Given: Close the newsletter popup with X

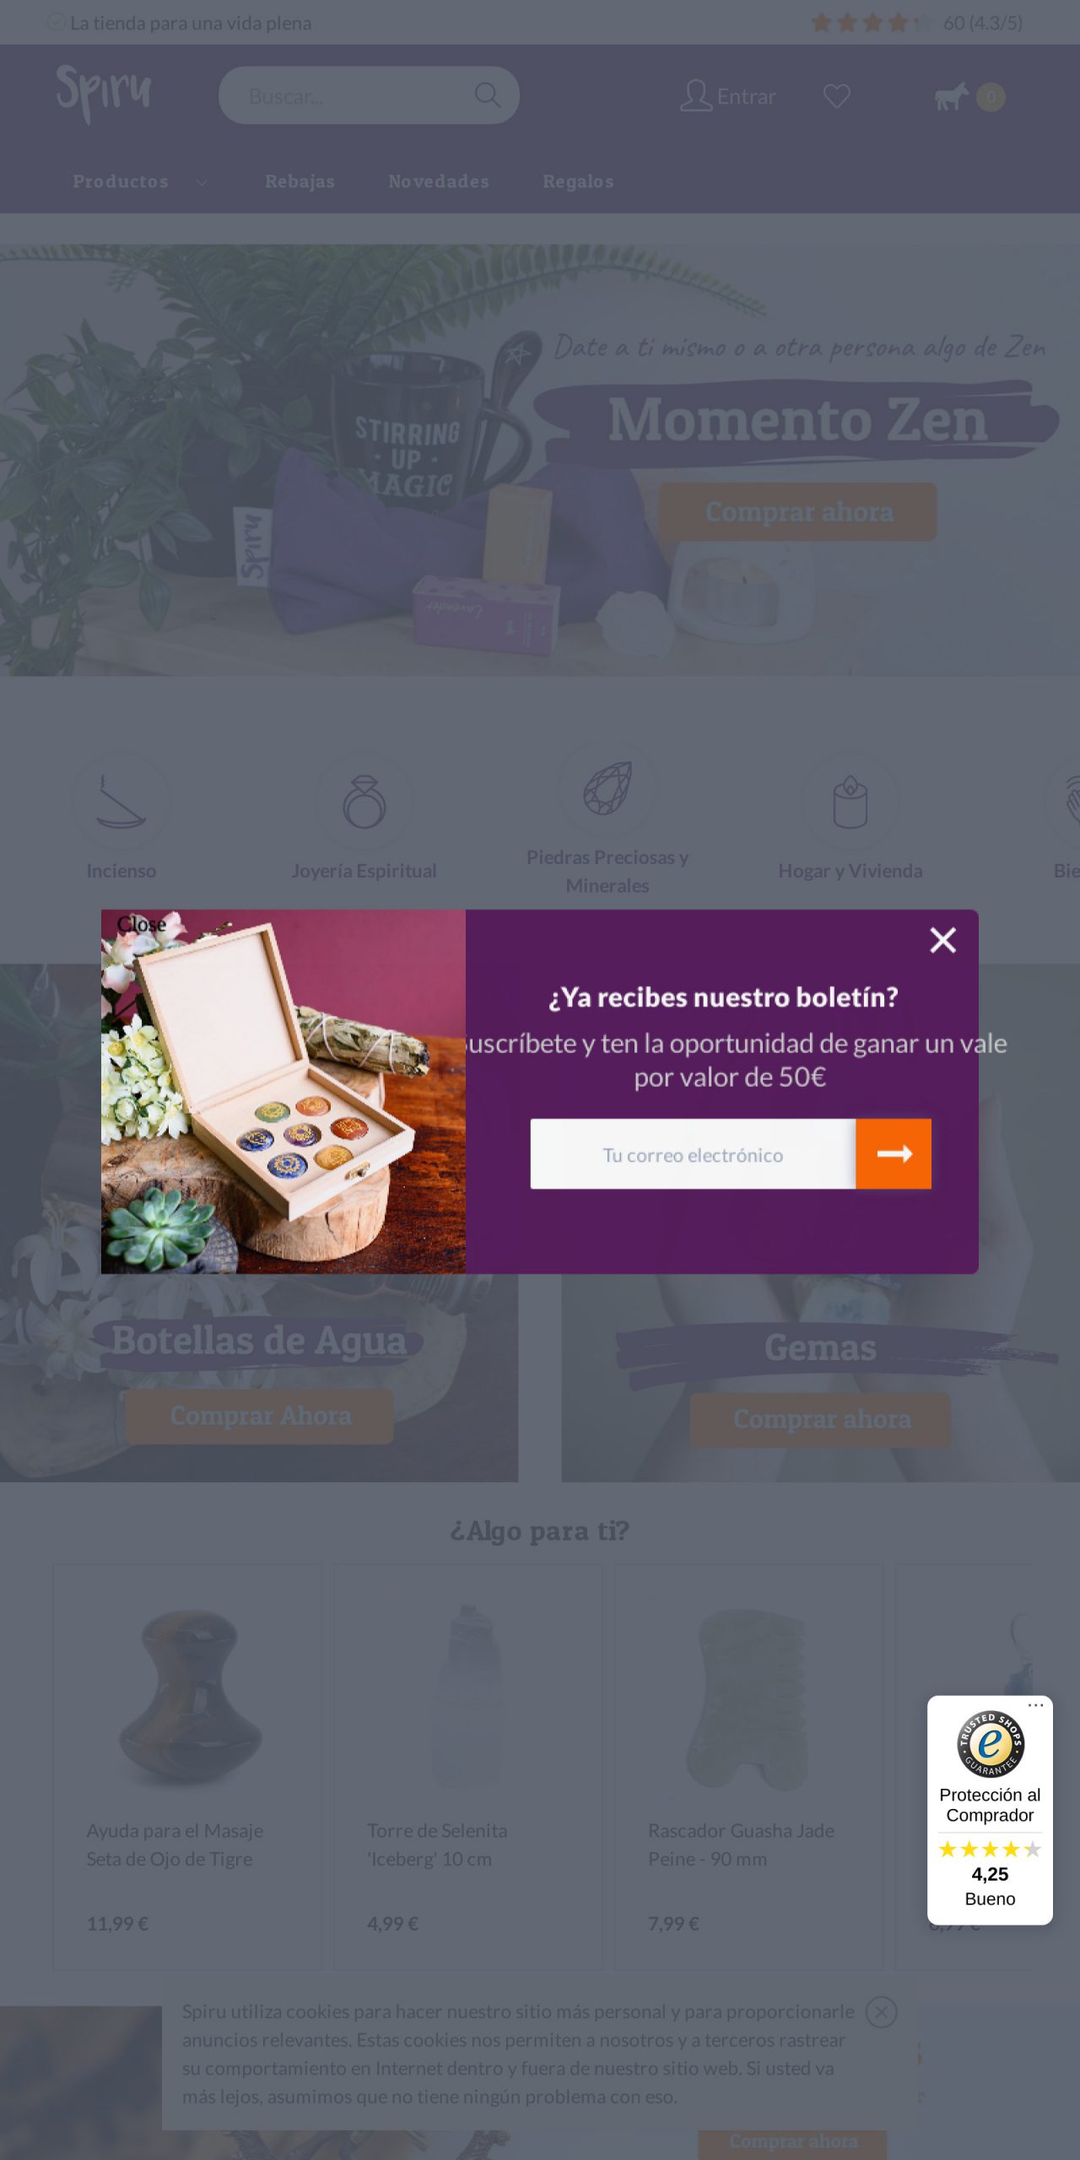Looking at the screenshot, I should [942, 940].
